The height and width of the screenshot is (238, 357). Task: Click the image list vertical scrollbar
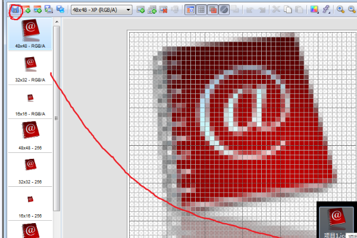coord(57,119)
